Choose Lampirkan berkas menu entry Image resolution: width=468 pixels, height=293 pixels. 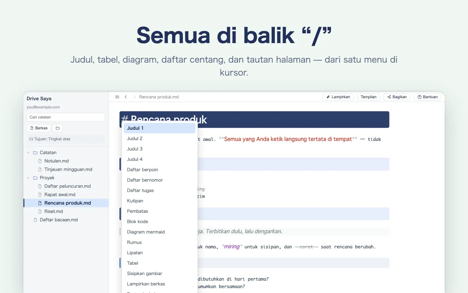(x=159, y=284)
